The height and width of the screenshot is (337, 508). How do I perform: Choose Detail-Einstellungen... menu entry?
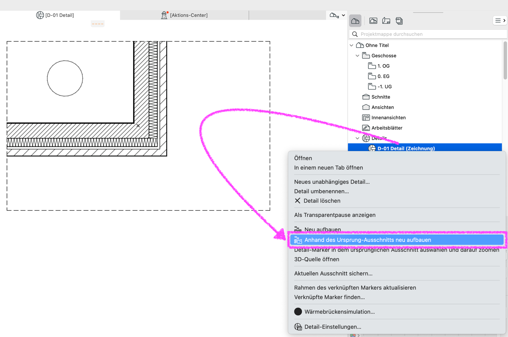click(332, 327)
